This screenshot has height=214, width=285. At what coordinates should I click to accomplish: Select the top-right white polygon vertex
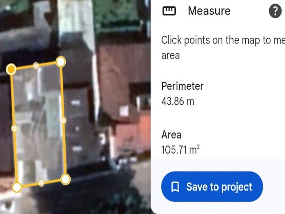(x=60, y=62)
